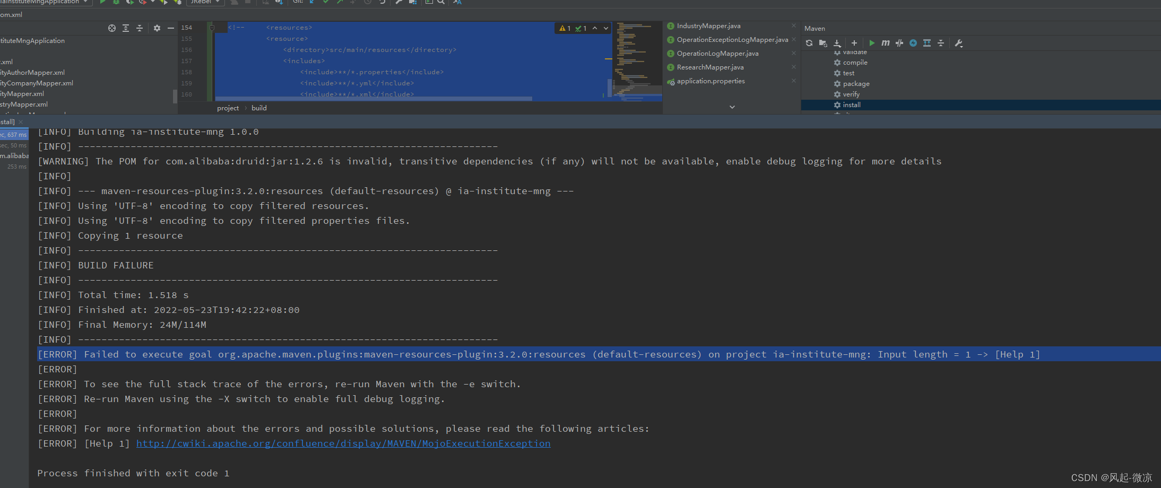Close the OperationExceptionLogMapper.java tab

coord(794,39)
